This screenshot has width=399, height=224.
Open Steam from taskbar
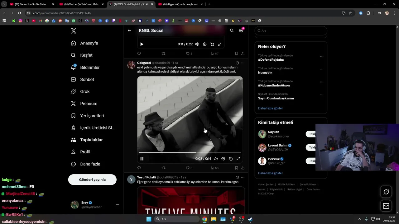(x=250, y=219)
